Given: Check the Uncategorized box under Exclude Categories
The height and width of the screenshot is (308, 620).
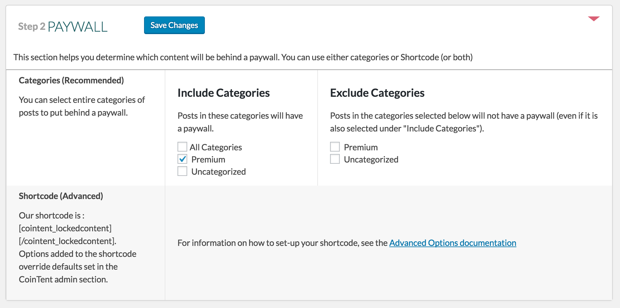Looking at the screenshot, I should click(x=335, y=159).
